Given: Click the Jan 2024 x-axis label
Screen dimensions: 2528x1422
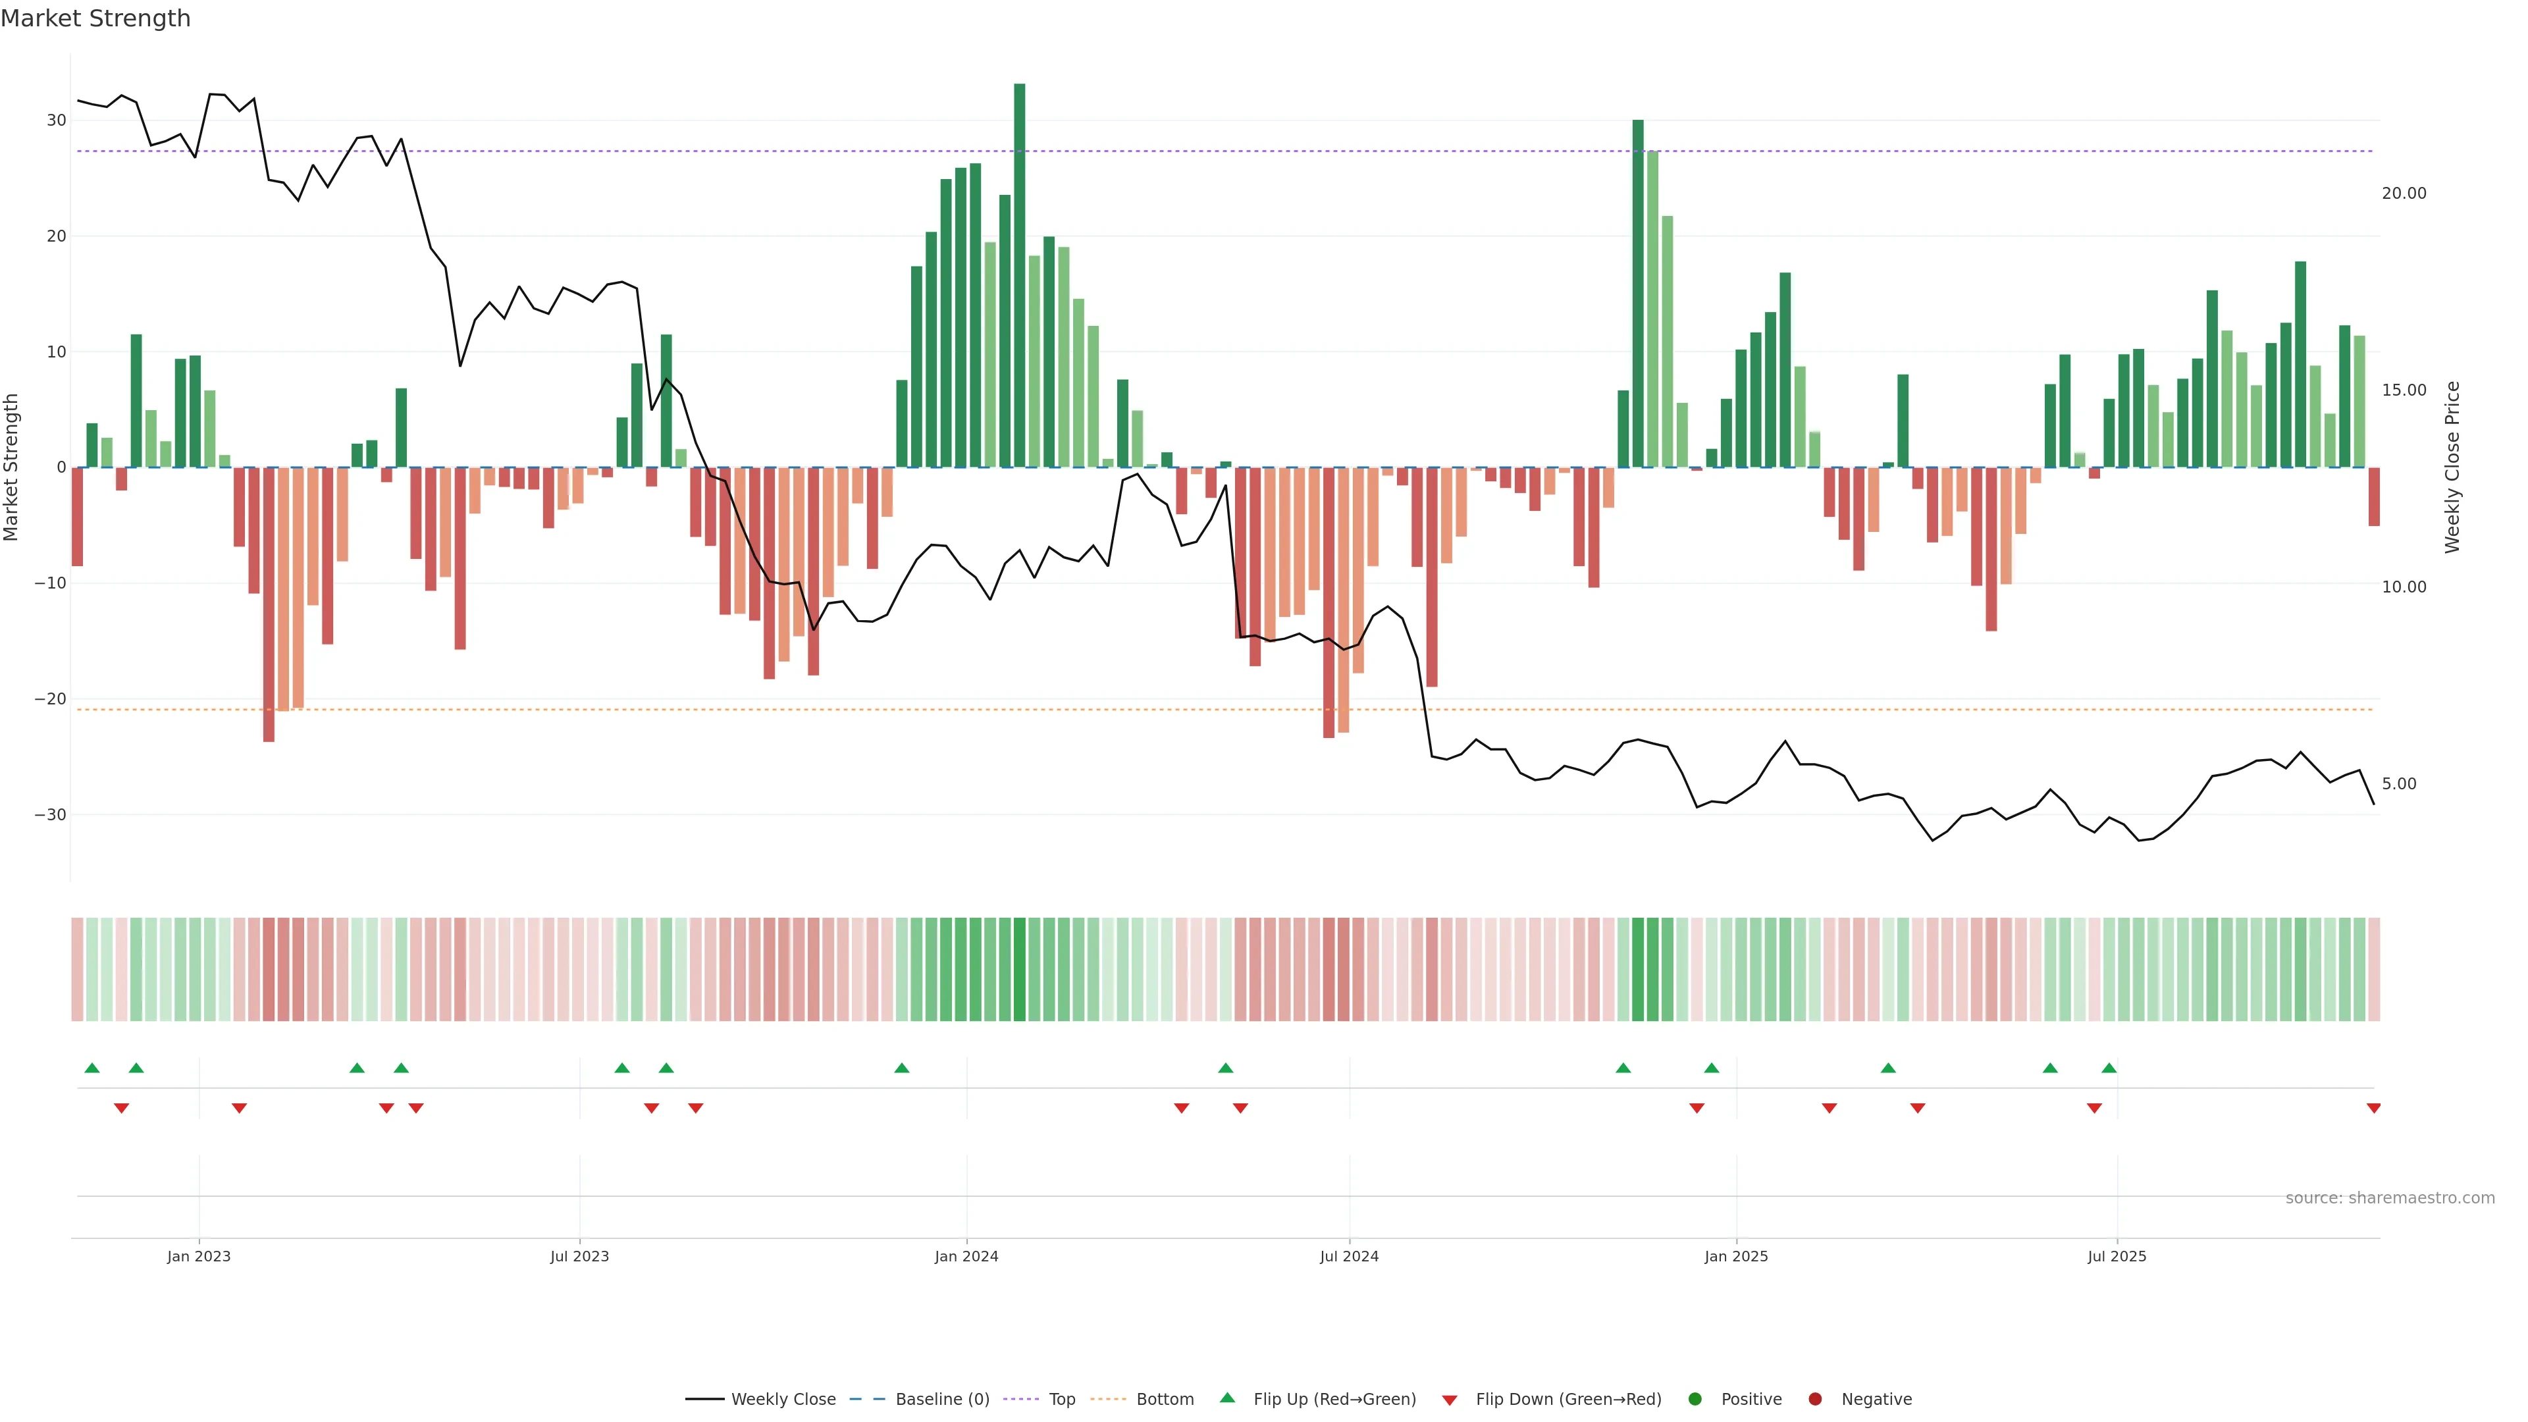Looking at the screenshot, I should [966, 1256].
